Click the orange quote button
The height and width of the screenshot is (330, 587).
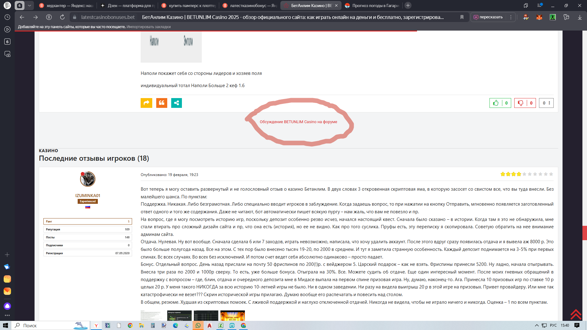(x=161, y=103)
